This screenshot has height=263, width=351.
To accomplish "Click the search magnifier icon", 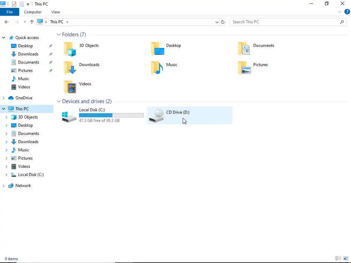I will click(x=342, y=22).
